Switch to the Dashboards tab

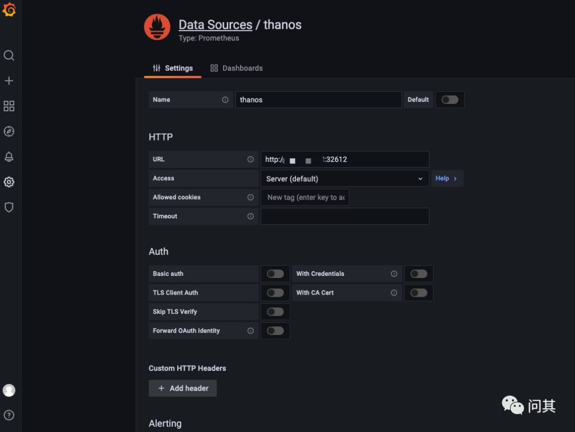236,68
